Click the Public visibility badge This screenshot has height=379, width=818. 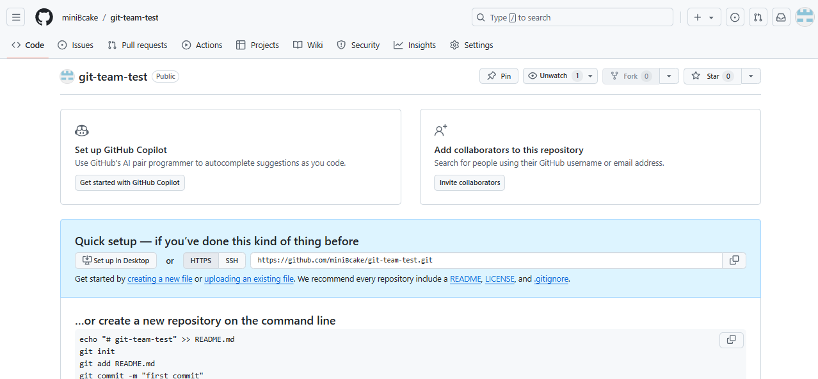[x=165, y=76]
